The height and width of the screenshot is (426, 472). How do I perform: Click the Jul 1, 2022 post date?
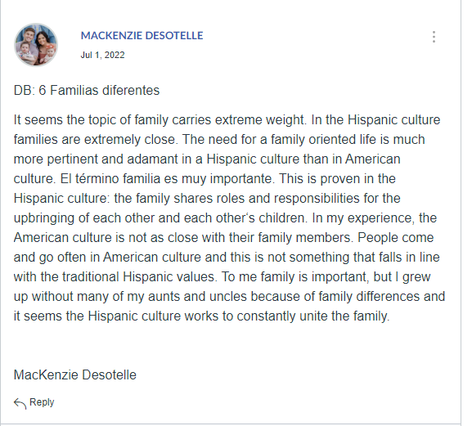pyautogui.click(x=102, y=55)
